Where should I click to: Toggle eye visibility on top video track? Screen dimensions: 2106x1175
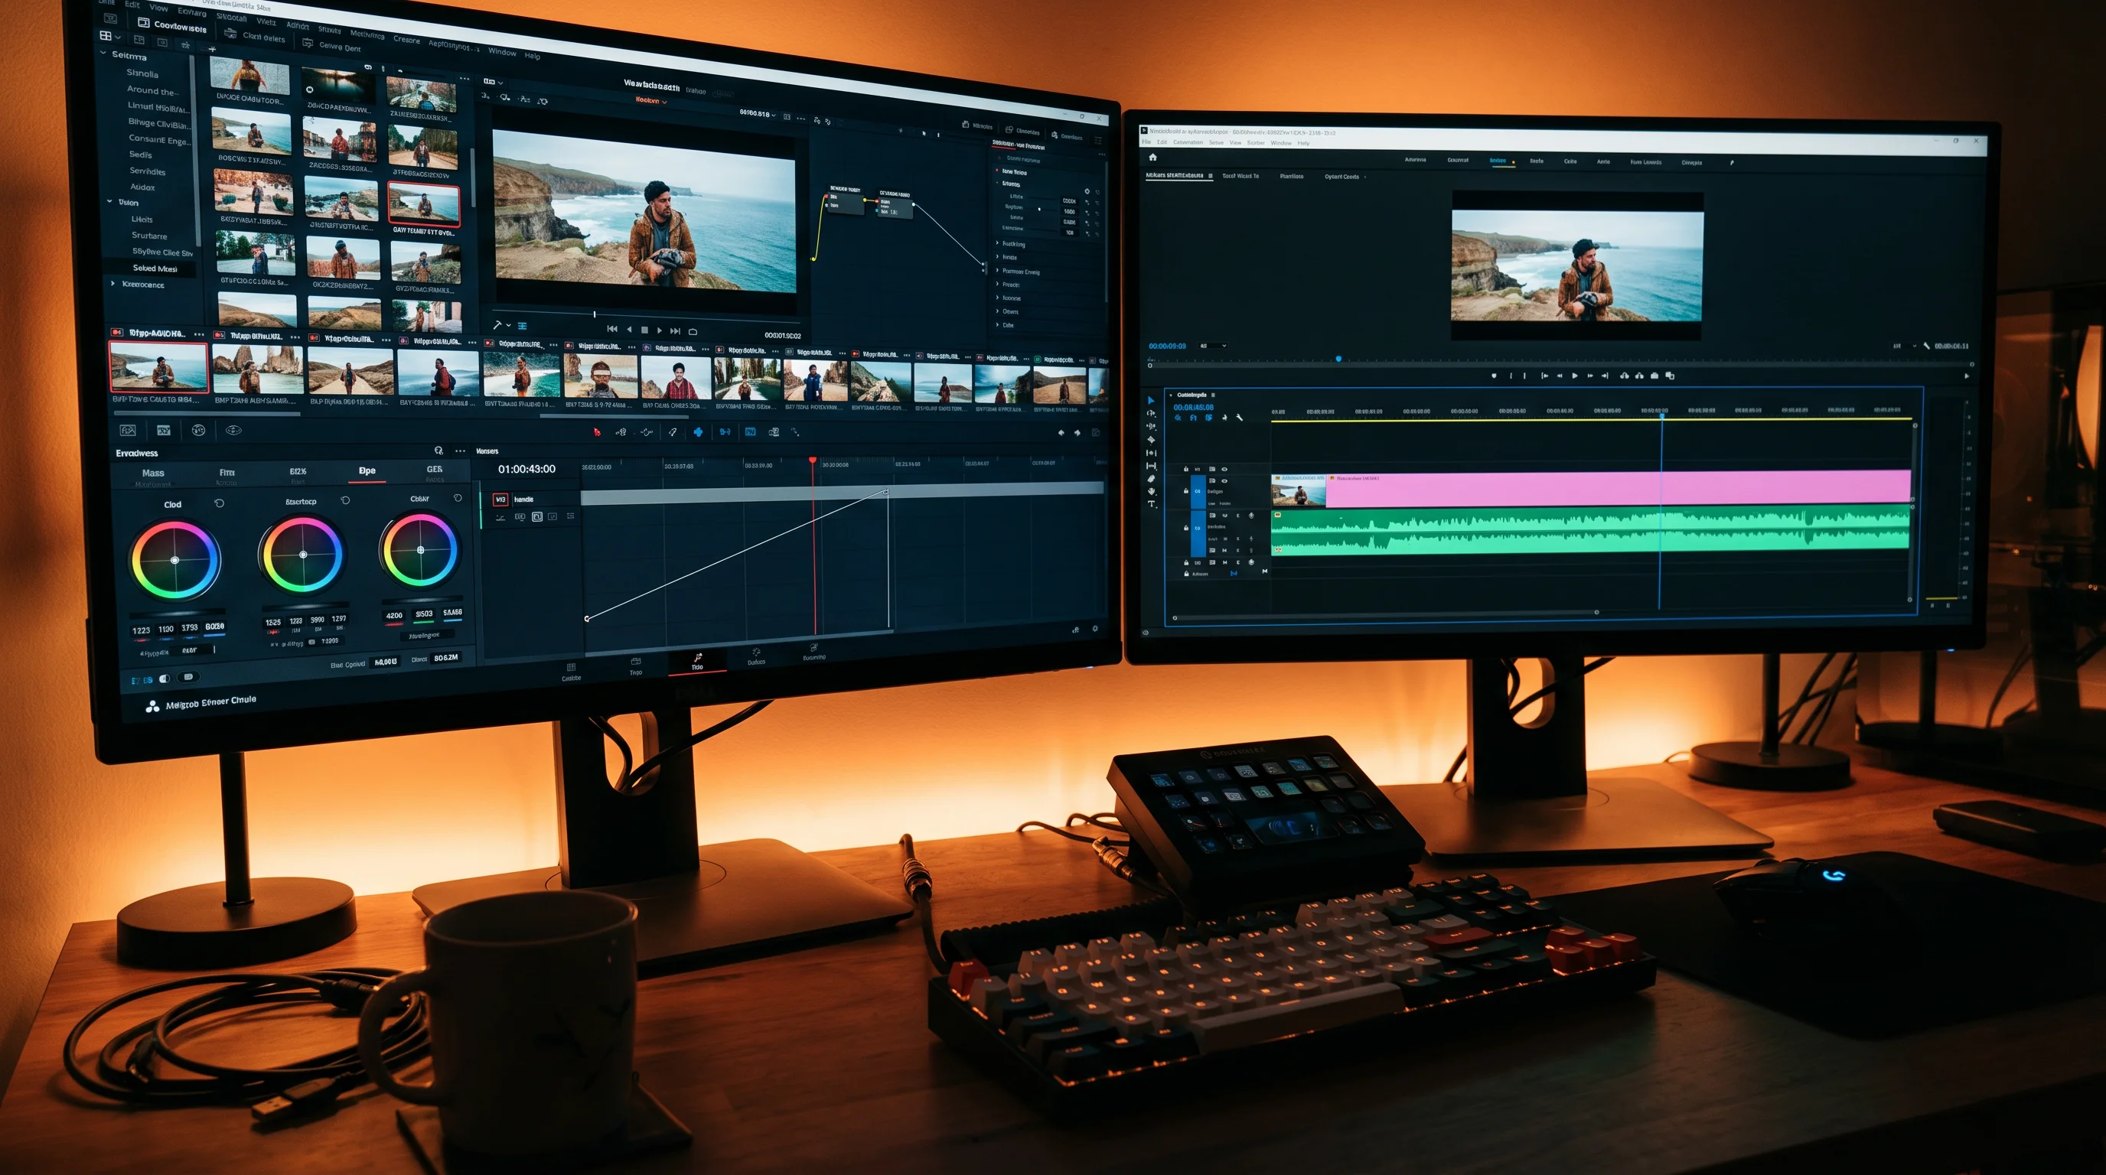tap(1224, 469)
